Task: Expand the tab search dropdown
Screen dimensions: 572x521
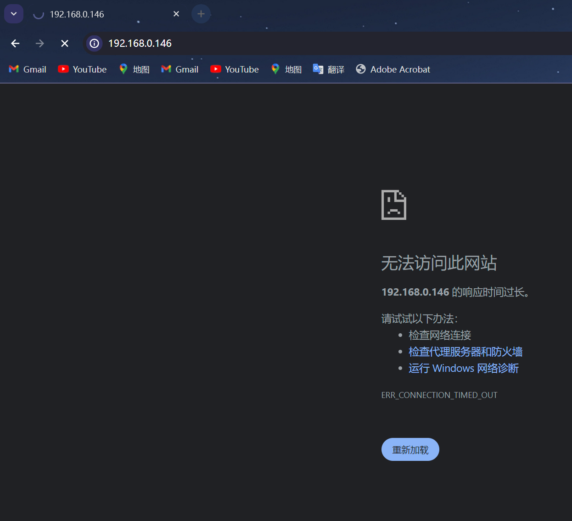Action: coord(14,14)
